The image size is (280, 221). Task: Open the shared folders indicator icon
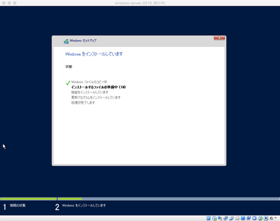237,218
